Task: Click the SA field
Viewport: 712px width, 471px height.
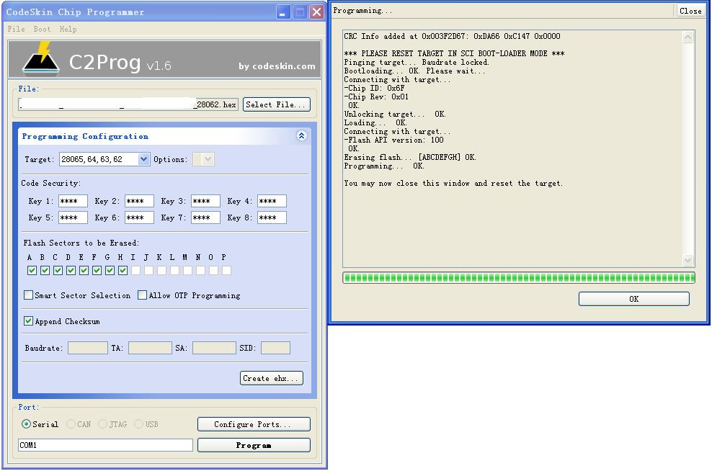Action: coord(214,348)
